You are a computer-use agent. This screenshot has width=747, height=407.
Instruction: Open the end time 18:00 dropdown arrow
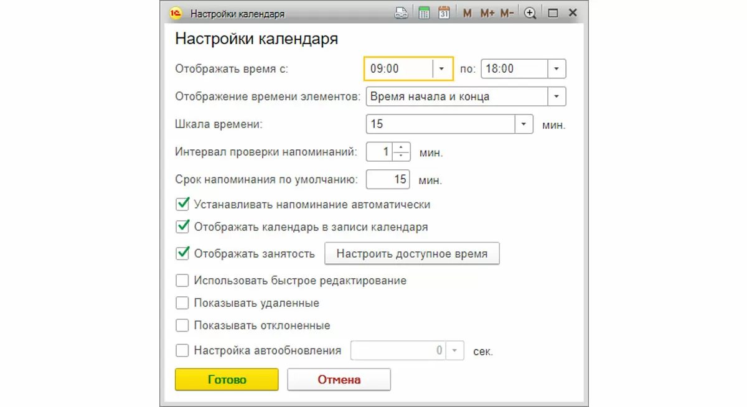click(x=557, y=69)
